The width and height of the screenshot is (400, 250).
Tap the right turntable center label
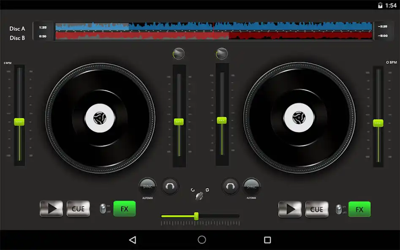[x=299, y=117]
